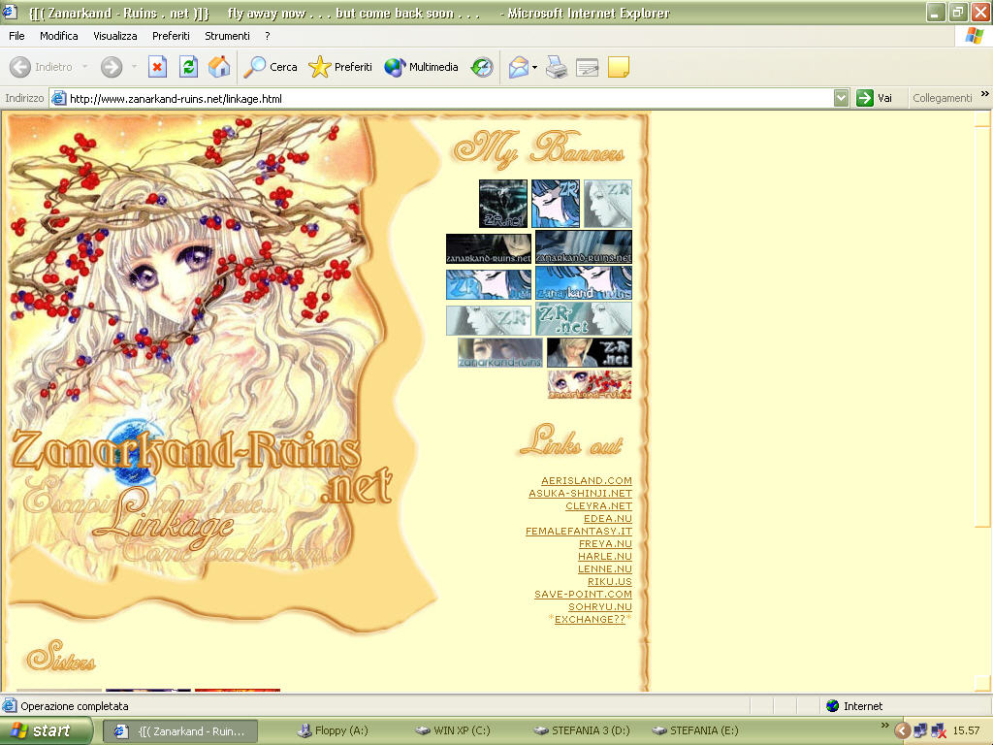Click the network connection tray icon
This screenshot has height=745, width=993.
(920, 730)
